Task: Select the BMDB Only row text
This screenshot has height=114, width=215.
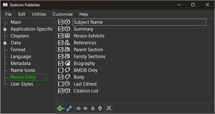Action: (86, 70)
